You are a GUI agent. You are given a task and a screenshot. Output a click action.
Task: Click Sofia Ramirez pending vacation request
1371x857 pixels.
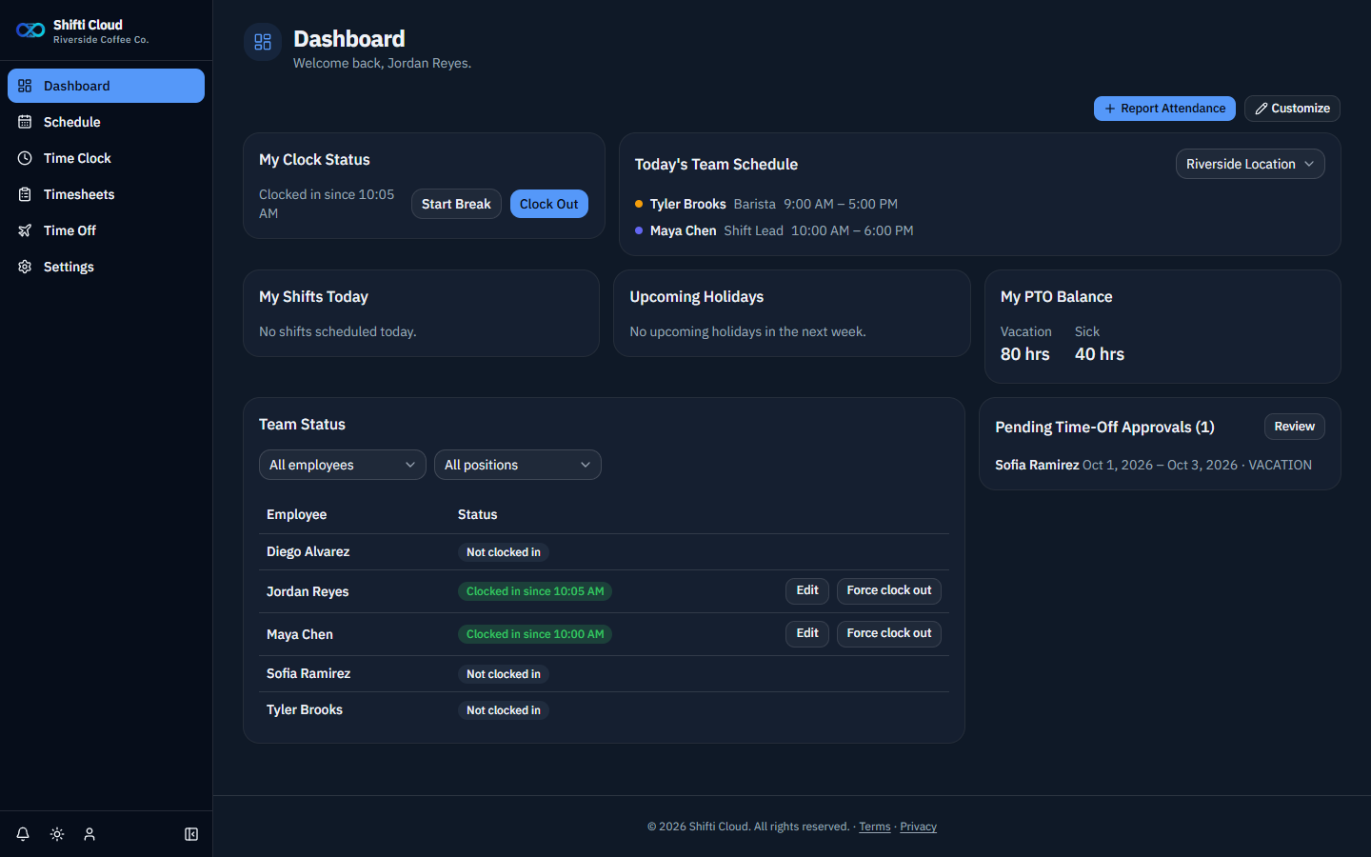coord(1154,465)
